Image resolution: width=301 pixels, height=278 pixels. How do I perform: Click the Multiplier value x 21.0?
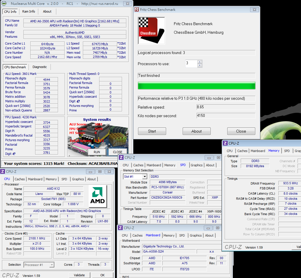[x=37, y=243]
